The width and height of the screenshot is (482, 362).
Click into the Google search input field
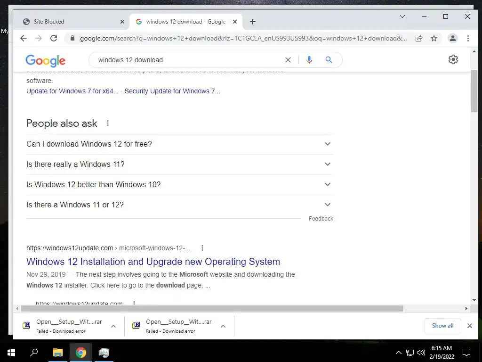(x=187, y=60)
